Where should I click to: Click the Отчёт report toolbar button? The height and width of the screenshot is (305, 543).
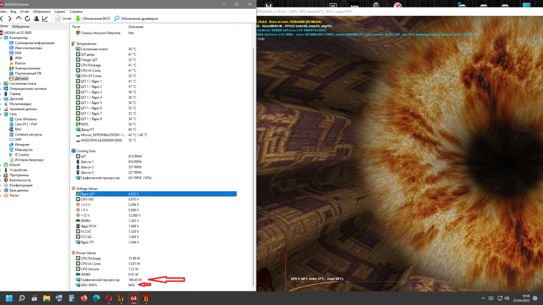coord(64,19)
